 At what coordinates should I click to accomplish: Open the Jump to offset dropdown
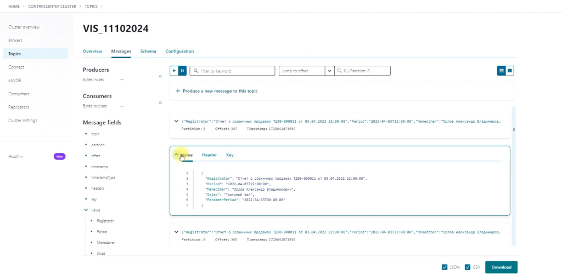(x=329, y=71)
